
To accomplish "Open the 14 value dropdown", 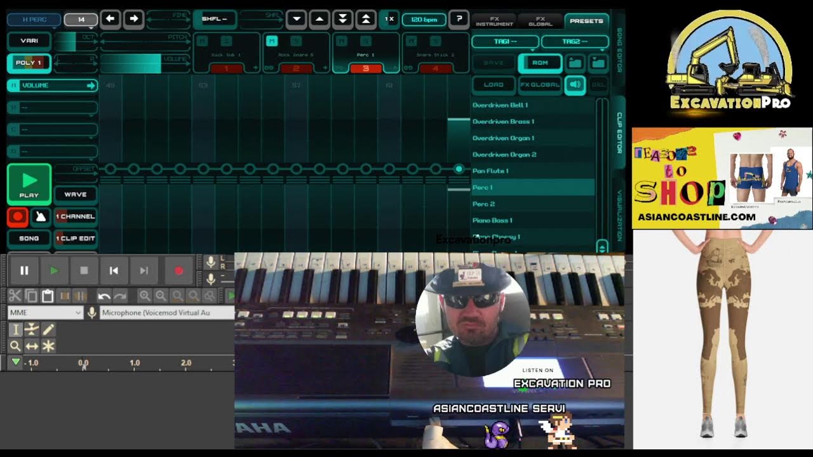I will pos(81,20).
